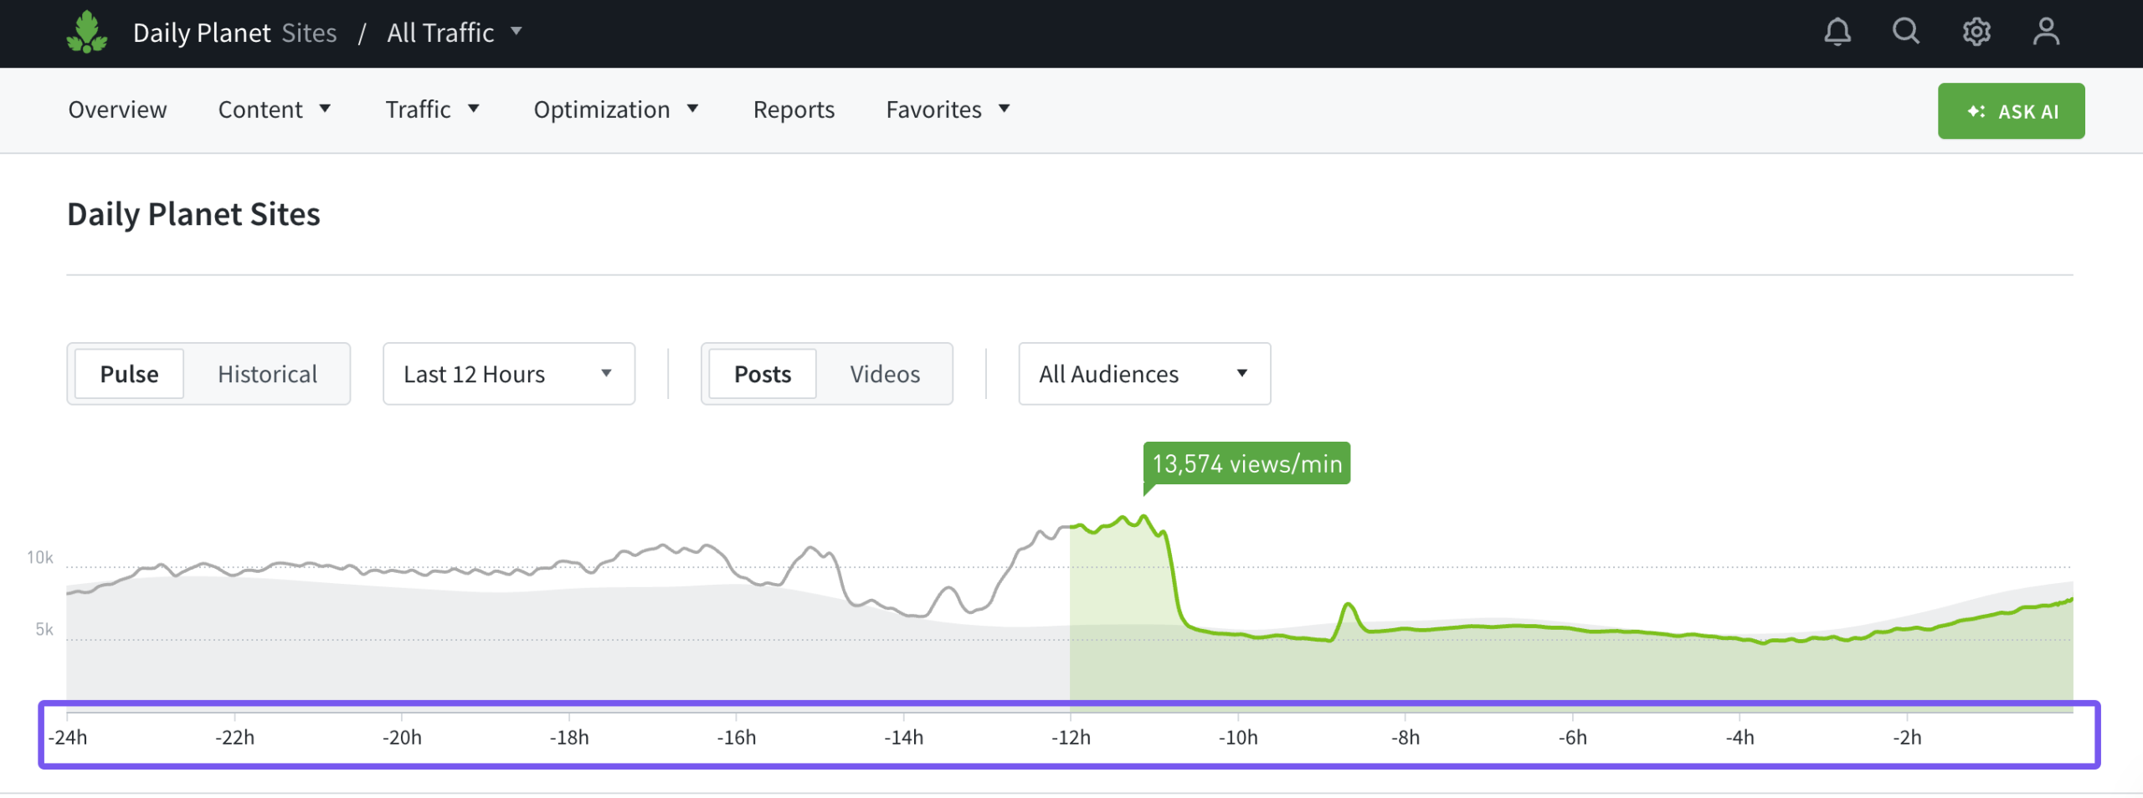Switch to Historical view
Viewport: 2143px width, 798px height.
coord(267,374)
